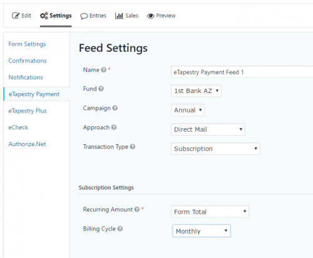The width and height of the screenshot is (313, 258).
Task: Click the help icon next to Fund
Action: 101,89
